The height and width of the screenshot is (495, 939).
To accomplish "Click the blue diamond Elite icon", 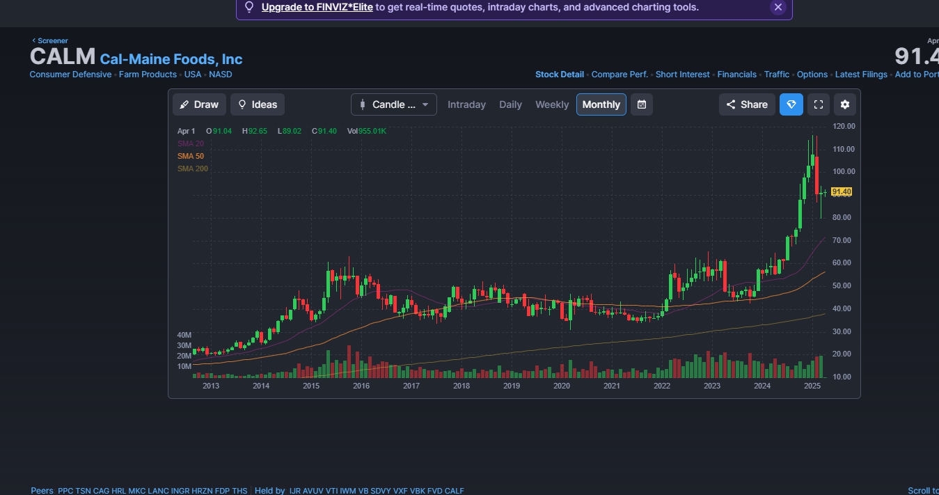I will point(791,104).
